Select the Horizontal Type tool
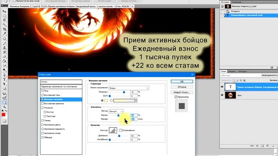This screenshot has width=278, height=156. point(4,79)
